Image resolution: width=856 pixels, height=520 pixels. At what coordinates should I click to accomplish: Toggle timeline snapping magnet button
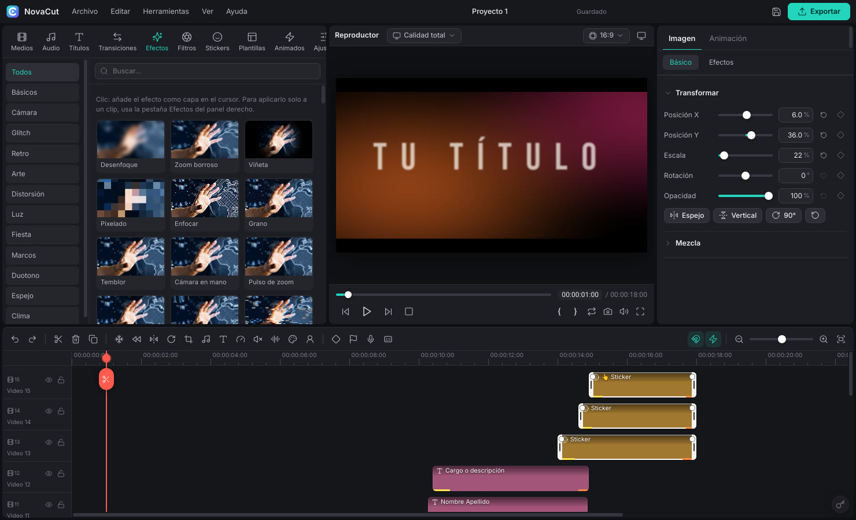coord(696,339)
